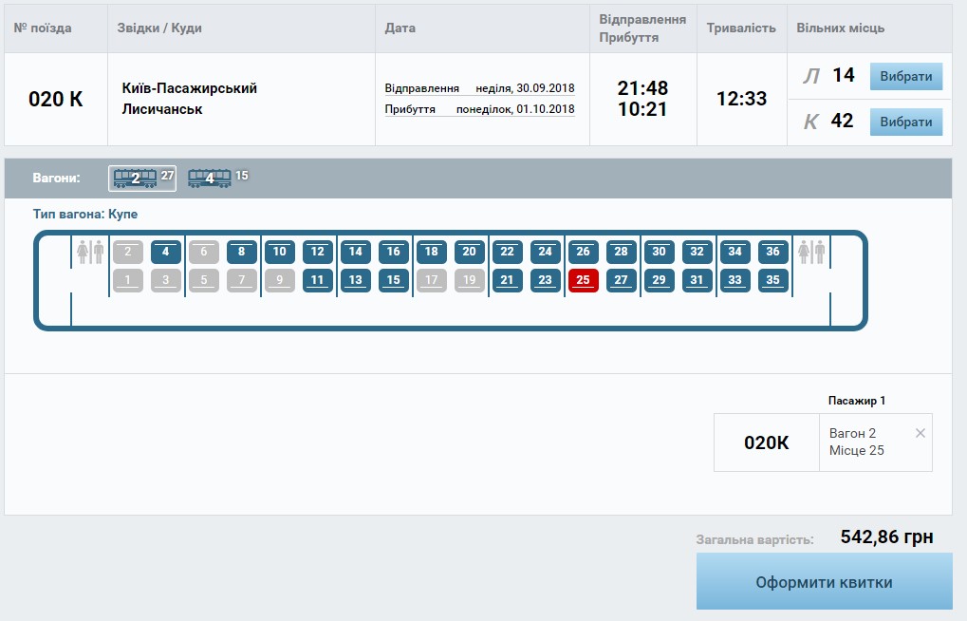This screenshot has width=967, height=621.
Task: Choose seat 21 in the wagon
Action: [507, 280]
